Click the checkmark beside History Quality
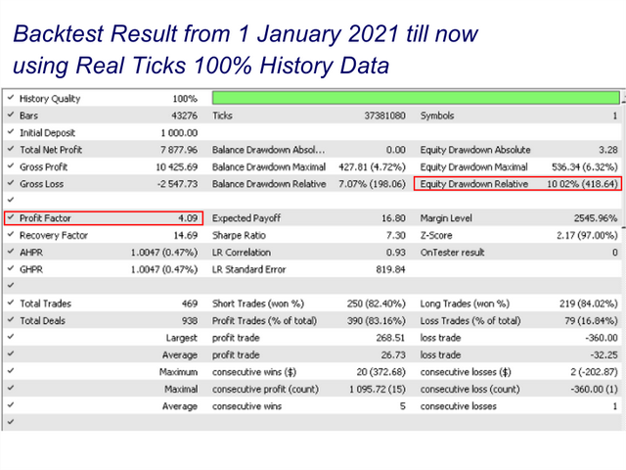 [11, 98]
